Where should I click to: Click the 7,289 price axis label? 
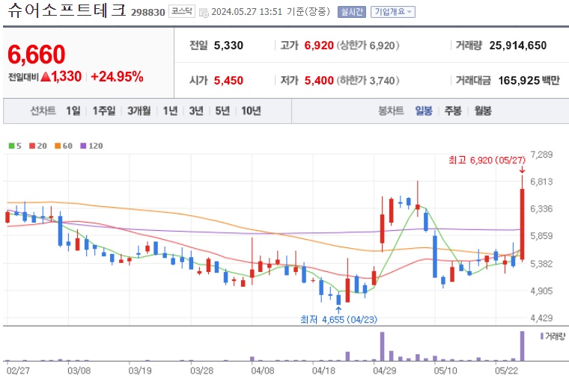tap(541, 155)
